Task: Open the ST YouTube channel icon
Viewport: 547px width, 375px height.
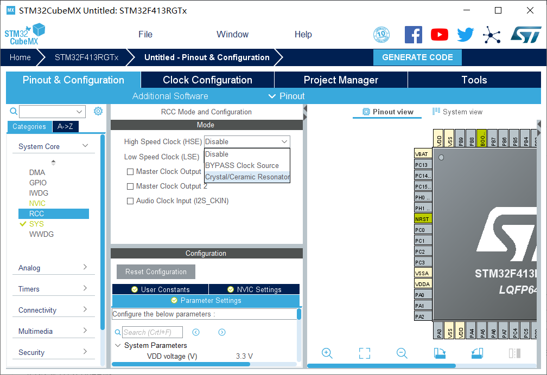Action: point(440,35)
